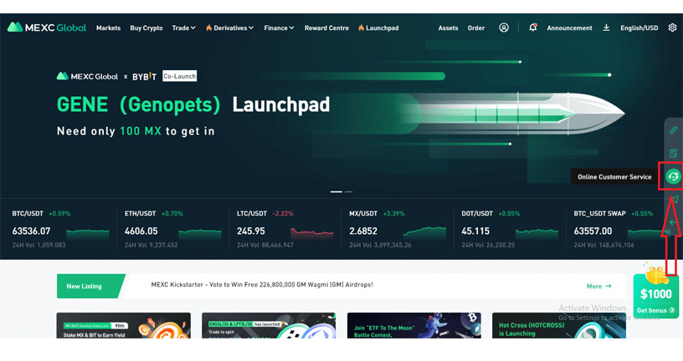683x361 pixels.
Task: Open the Buy Crypto menu item
Action: (146, 28)
